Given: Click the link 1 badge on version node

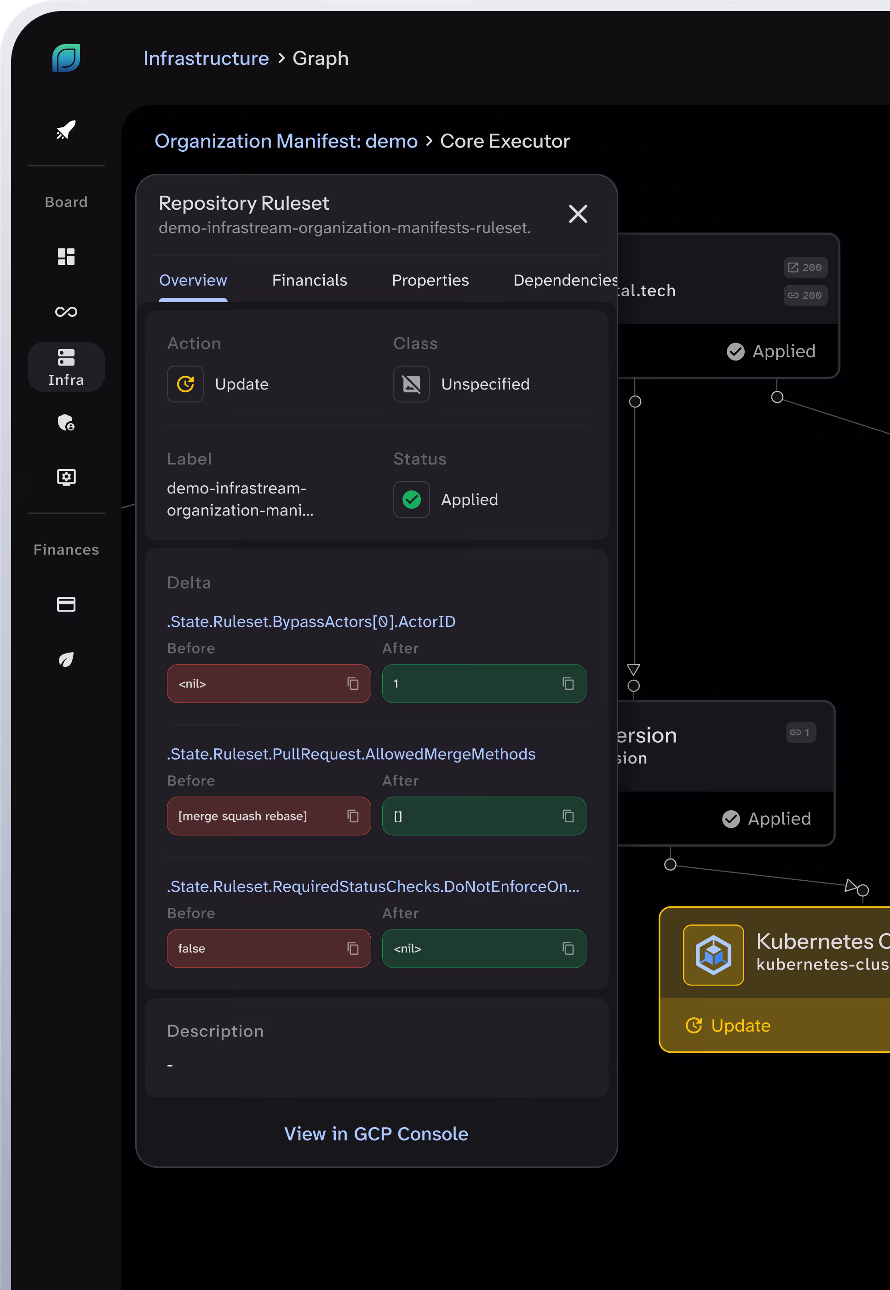Looking at the screenshot, I should click(x=801, y=733).
